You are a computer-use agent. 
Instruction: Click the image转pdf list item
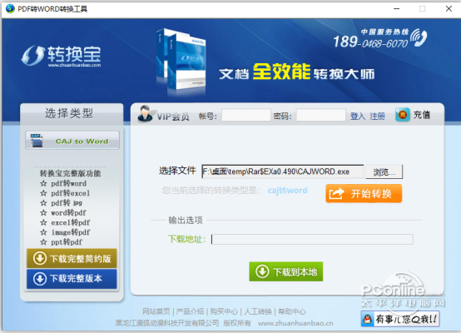coord(71,232)
